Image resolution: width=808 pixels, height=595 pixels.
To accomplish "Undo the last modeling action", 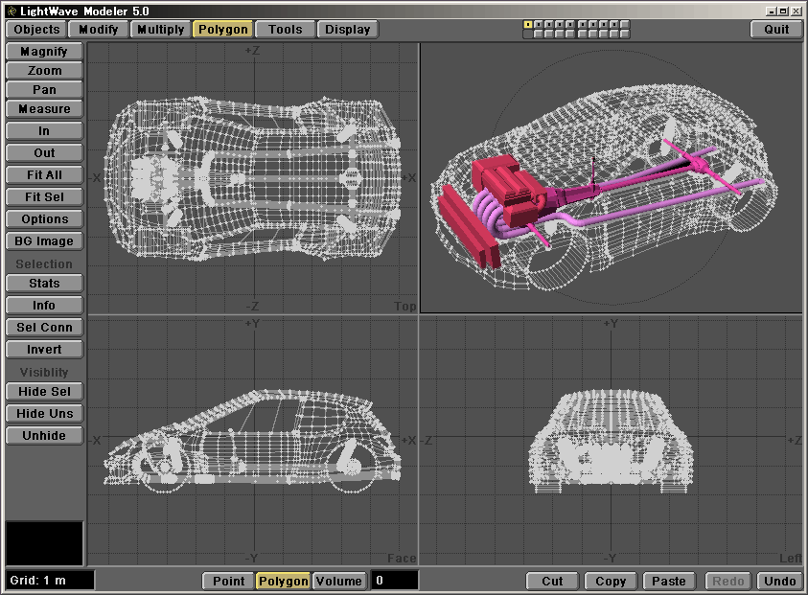I will click(x=779, y=581).
